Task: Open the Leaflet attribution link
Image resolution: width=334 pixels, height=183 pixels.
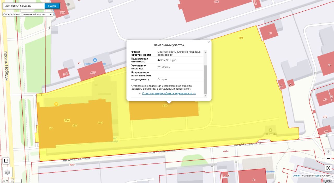Action: coord(296,176)
